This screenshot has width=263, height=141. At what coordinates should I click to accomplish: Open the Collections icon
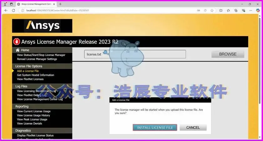coord(236,10)
